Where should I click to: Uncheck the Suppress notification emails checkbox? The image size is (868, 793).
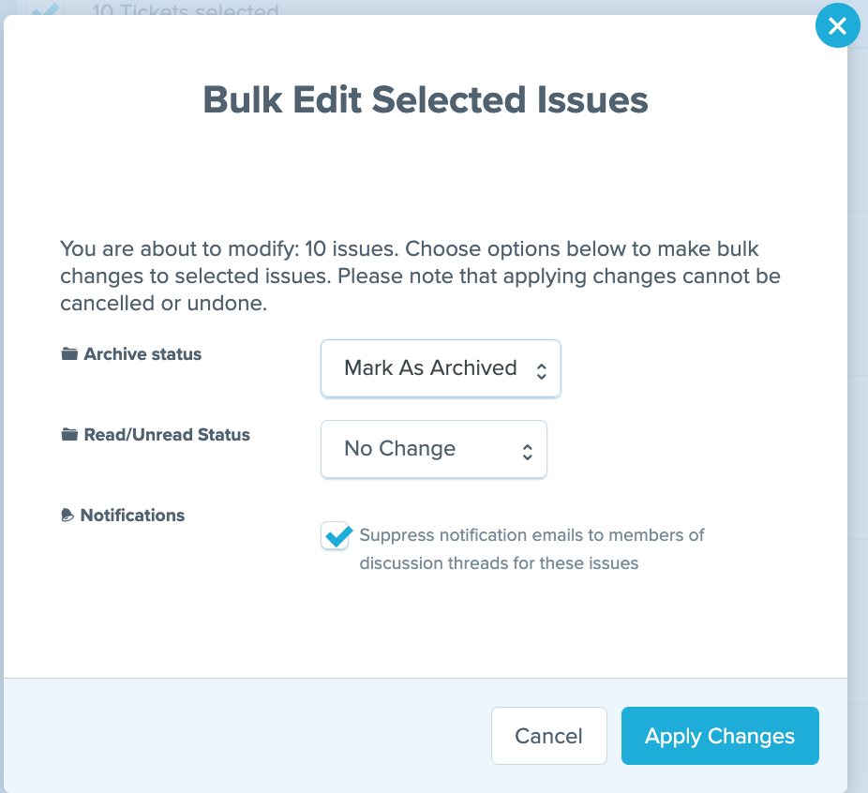[x=335, y=535]
